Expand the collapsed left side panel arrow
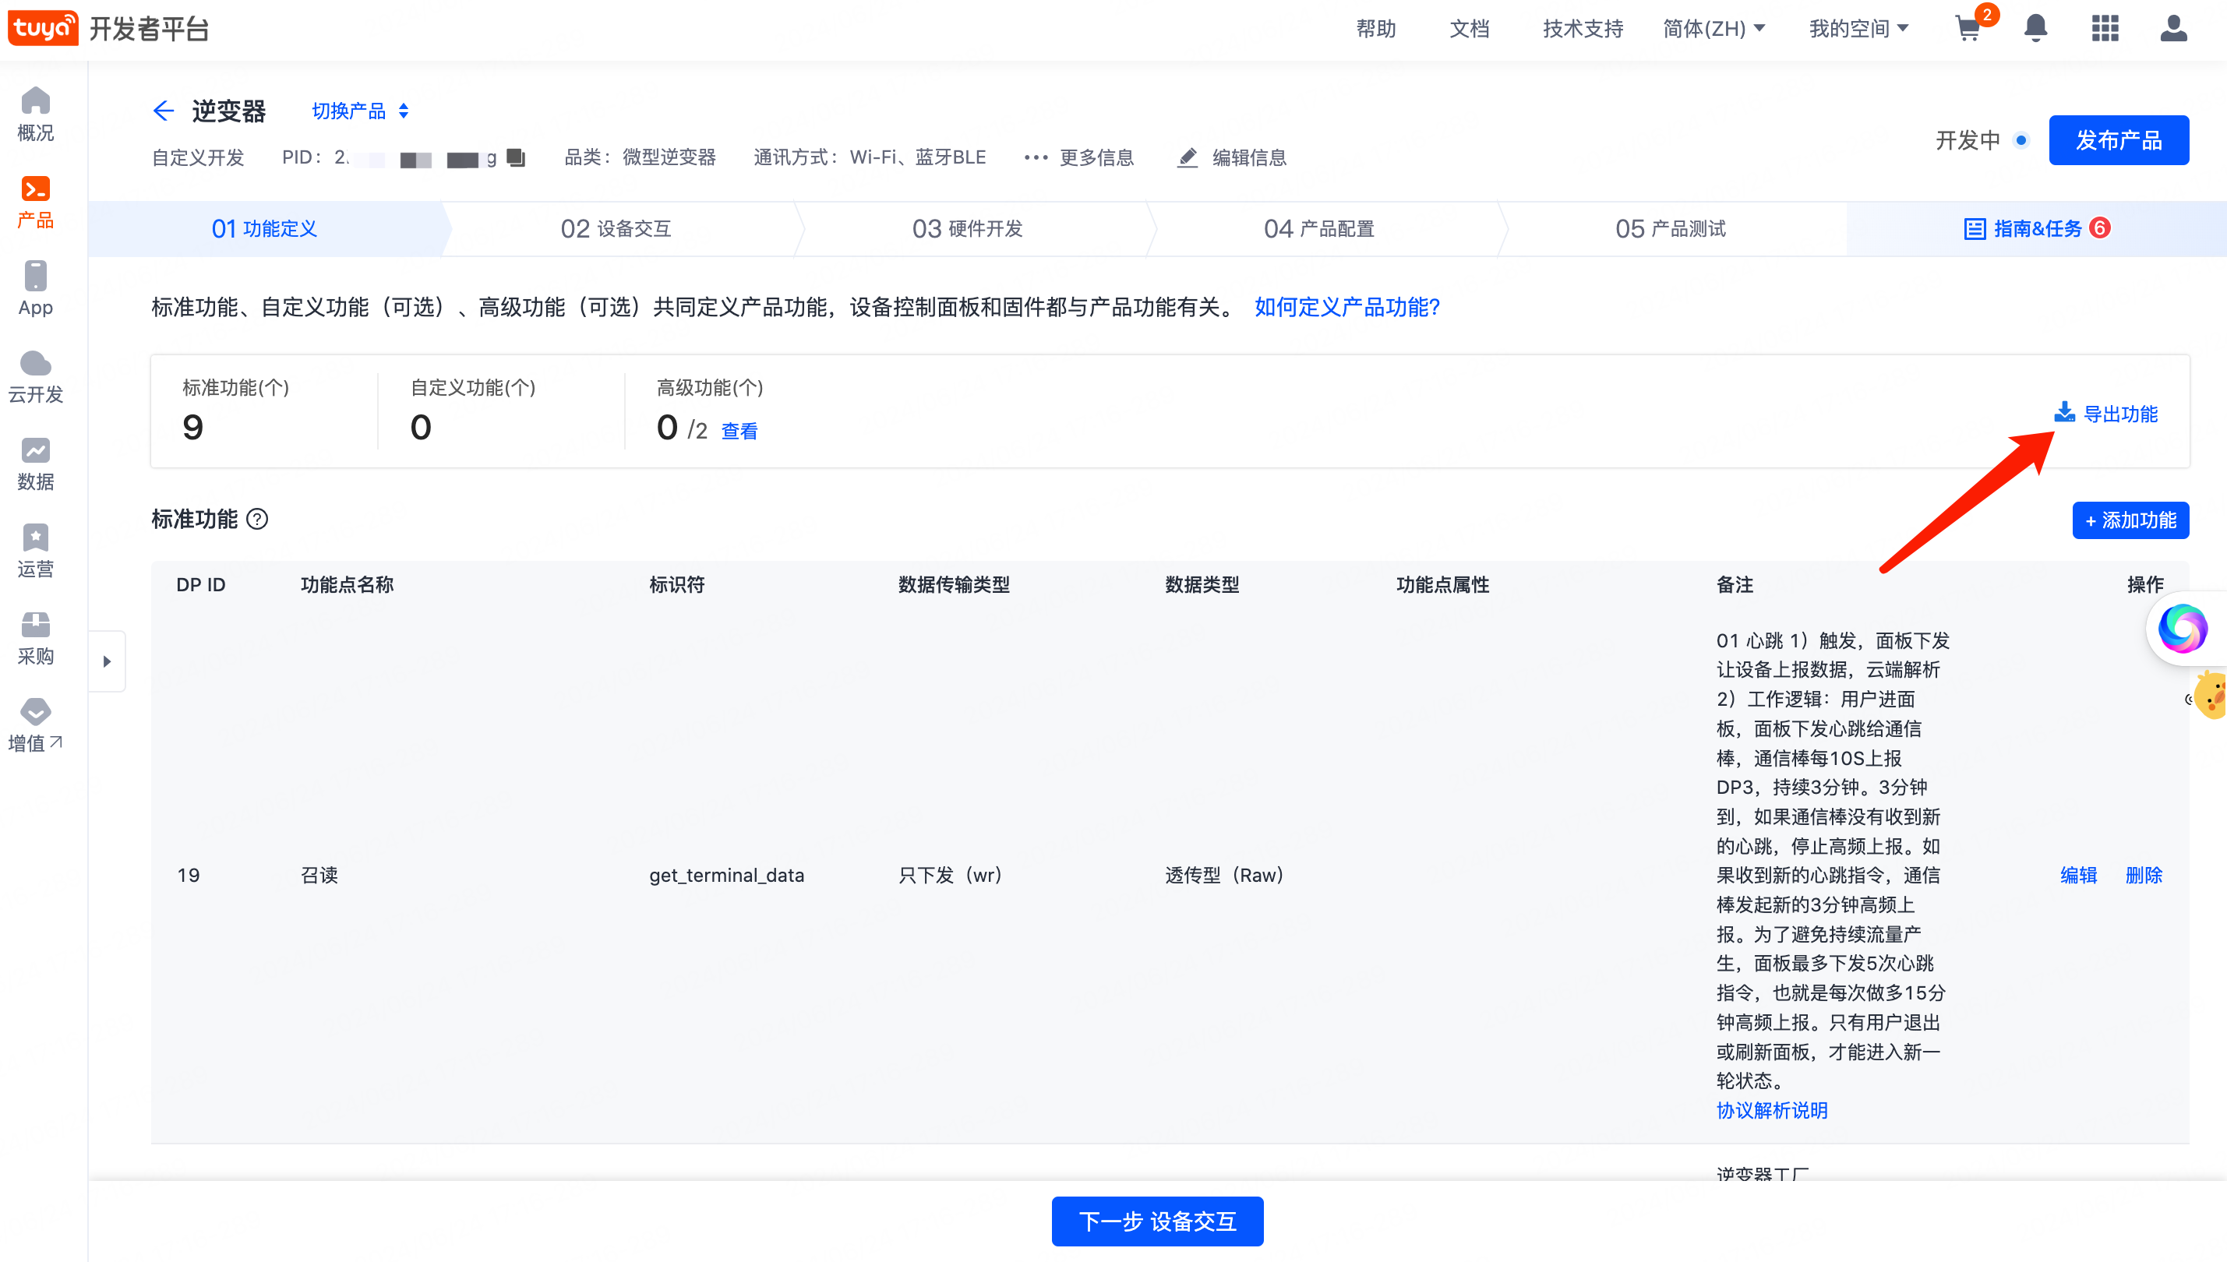Image resolution: width=2227 pixels, height=1262 pixels. point(108,661)
